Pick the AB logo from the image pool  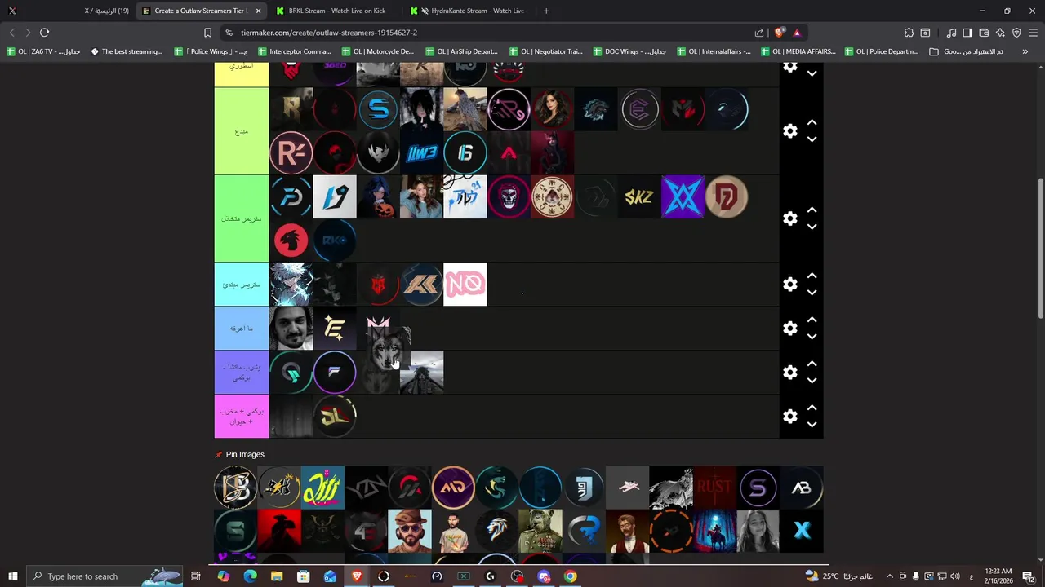pos(802,488)
